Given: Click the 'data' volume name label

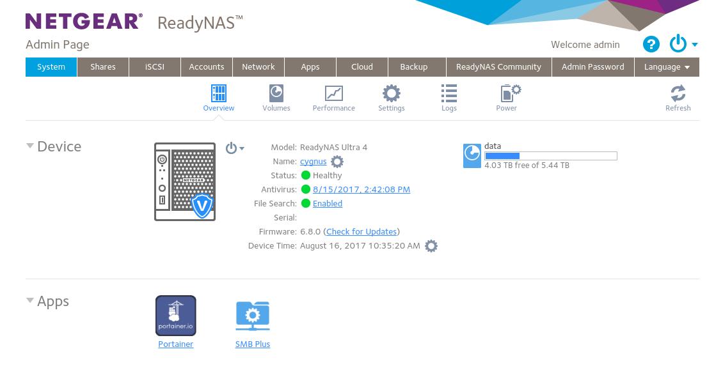Looking at the screenshot, I should point(493,146).
